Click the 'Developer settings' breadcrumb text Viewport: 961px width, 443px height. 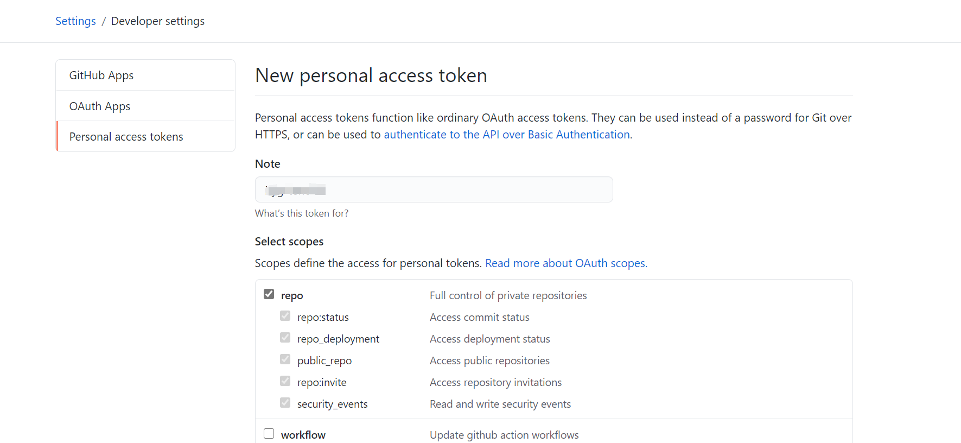coord(158,21)
